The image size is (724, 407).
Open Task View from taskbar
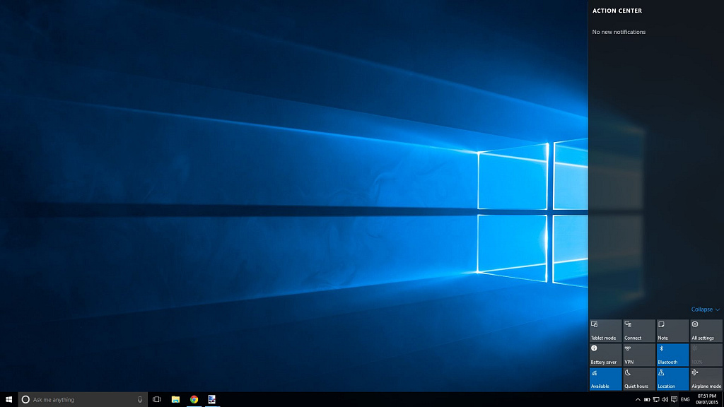[x=156, y=400]
